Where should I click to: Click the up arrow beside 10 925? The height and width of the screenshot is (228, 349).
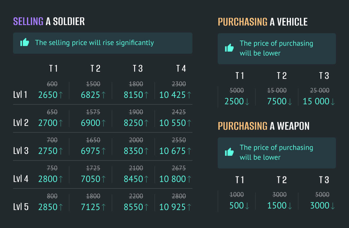pyautogui.click(x=189, y=207)
